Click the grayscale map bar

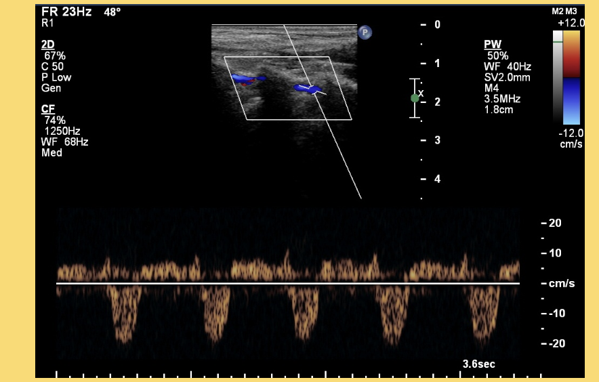558,77
